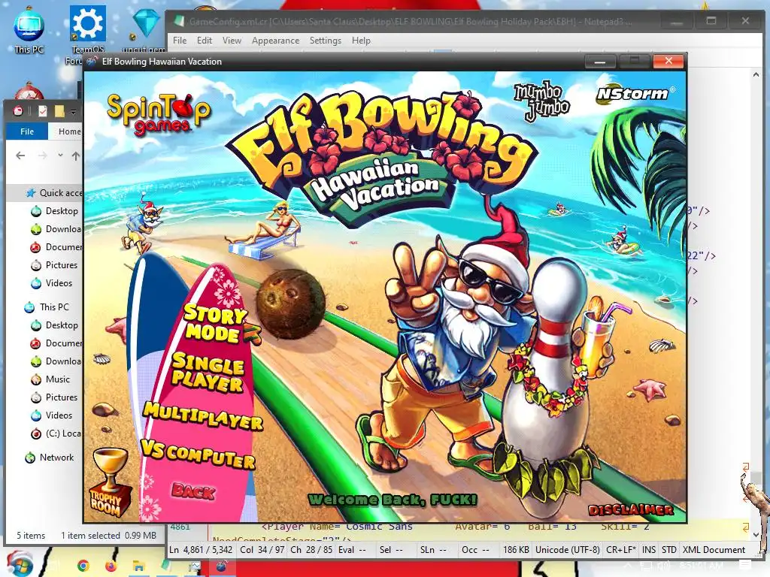Start Story Mode in Elf Bowling
The width and height of the screenshot is (770, 577).
click(214, 323)
